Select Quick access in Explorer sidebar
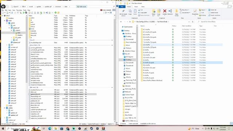The height and width of the screenshot is (131, 233). pos(127,27)
